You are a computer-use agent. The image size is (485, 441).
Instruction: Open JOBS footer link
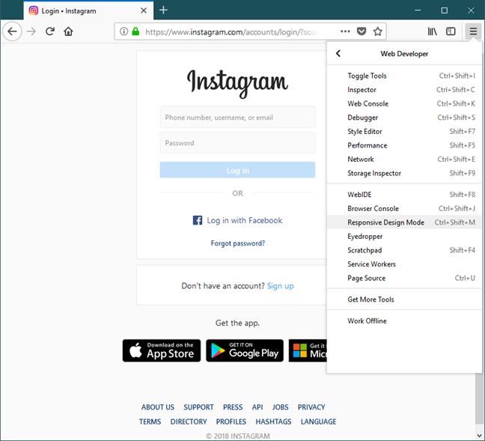(280, 407)
